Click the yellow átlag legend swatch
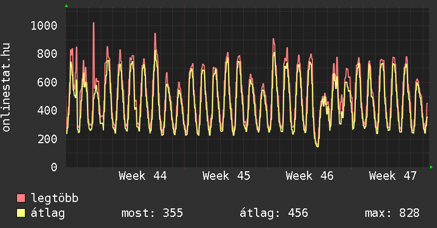 click(21, 213)
